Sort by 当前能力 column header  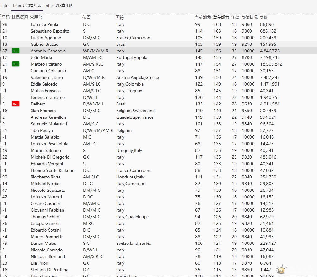(x=203, y=18)
